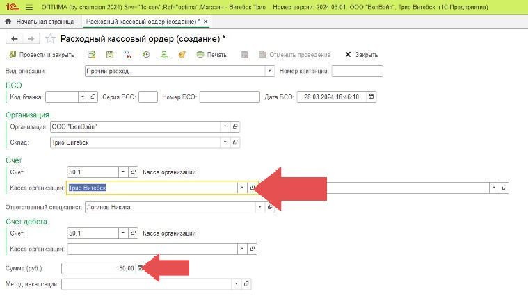Expand the Склад dropdown list

click(225, 142)
